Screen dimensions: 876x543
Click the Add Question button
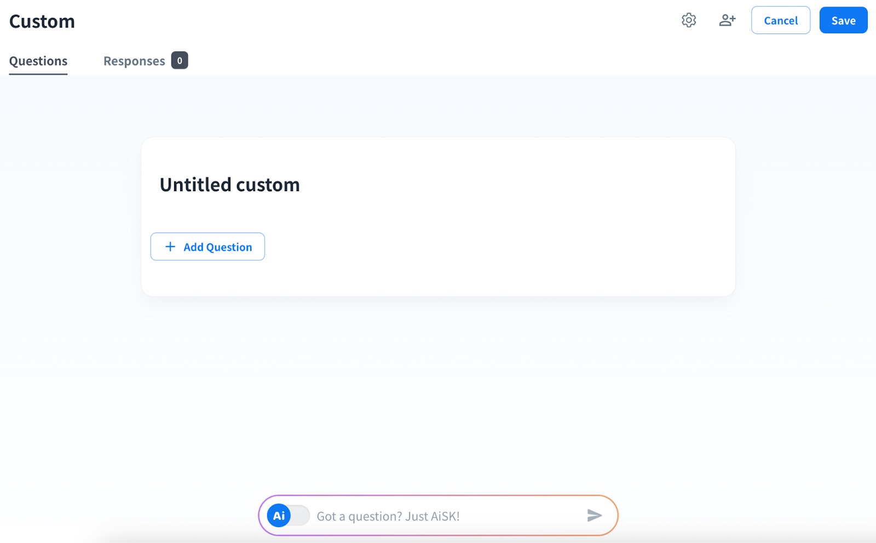coord(208,247)
